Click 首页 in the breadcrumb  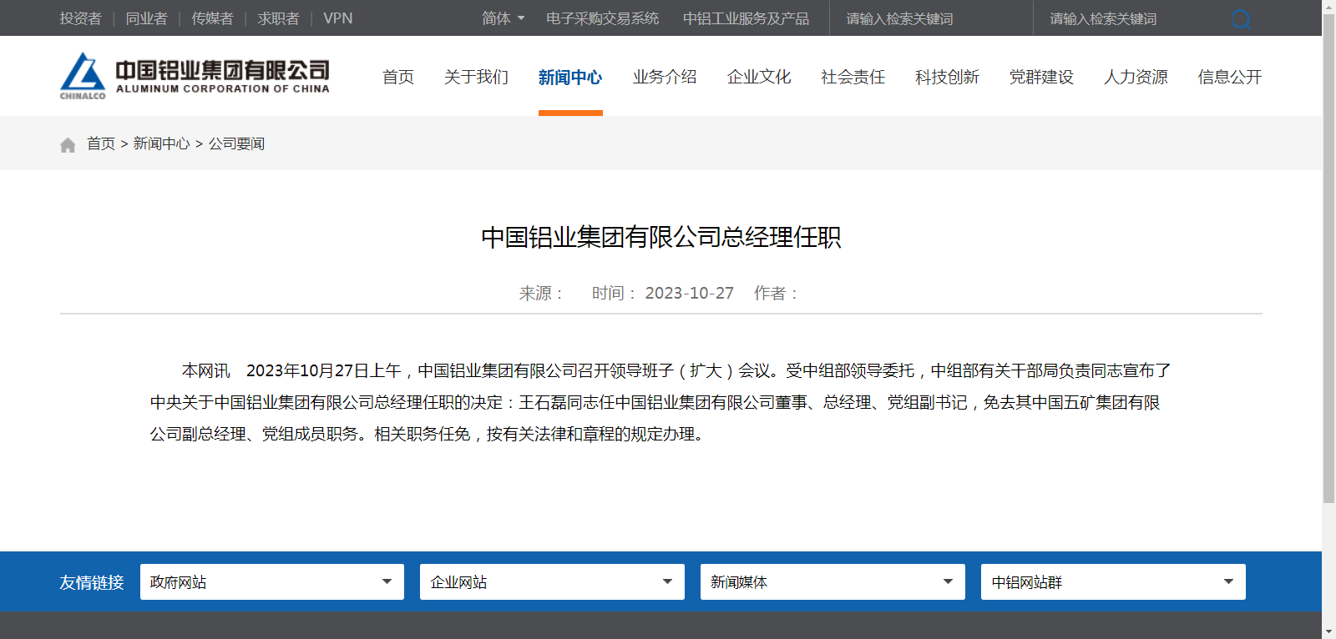(101, 143)
